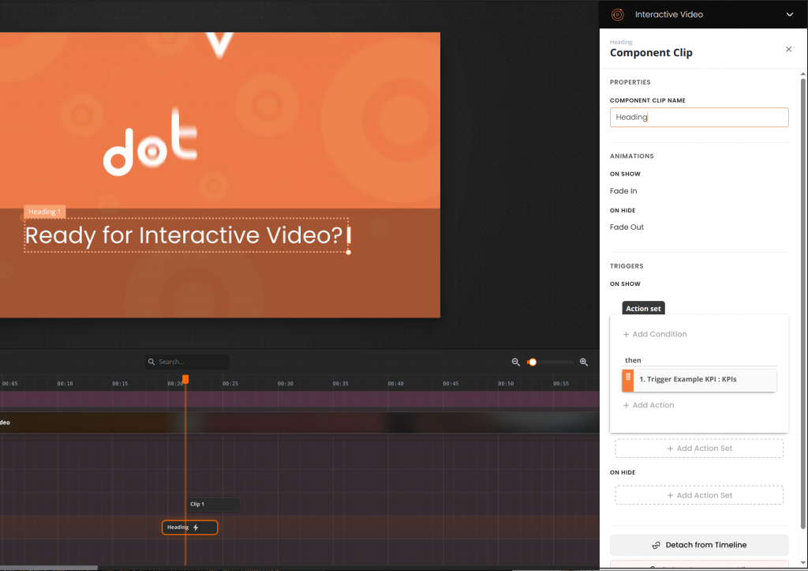
Task: Grab the action's orange drag handle
Action: pos(627,381)
